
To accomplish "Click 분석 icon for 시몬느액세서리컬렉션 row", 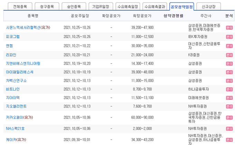I will (x=229, y=28).
